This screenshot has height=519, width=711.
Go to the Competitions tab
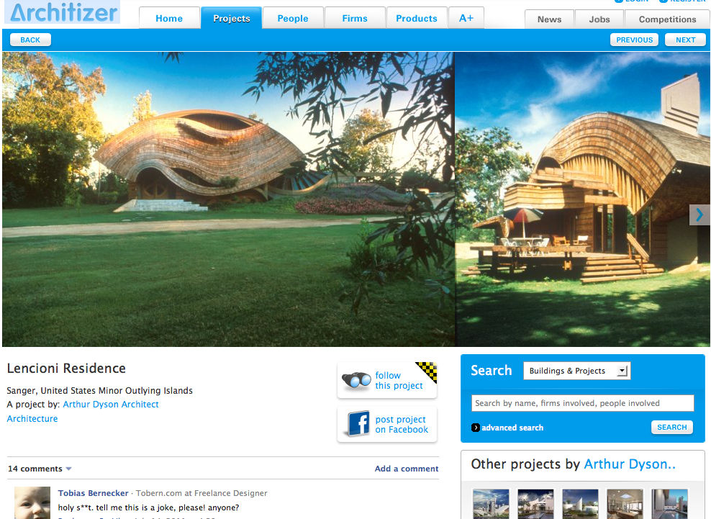[667, 19]
